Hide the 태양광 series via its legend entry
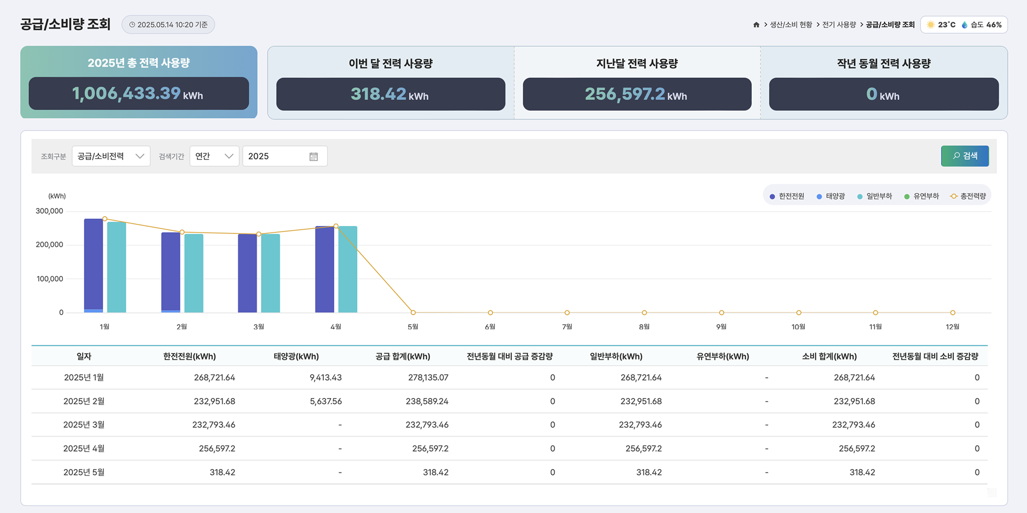This screenshot has height=513, width=1027. tap(832, 196)
